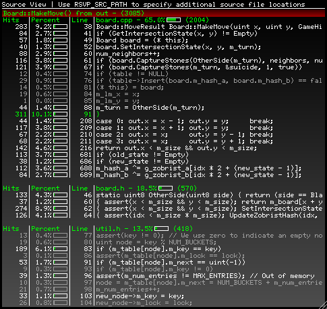Select line 49 'Board board = (* this);'
The width and height of the screenshot is (327, 309).
click(142, 40)
